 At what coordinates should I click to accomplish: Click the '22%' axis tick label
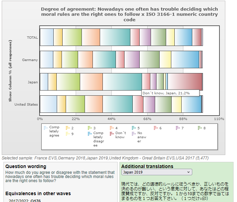(76, 119)
